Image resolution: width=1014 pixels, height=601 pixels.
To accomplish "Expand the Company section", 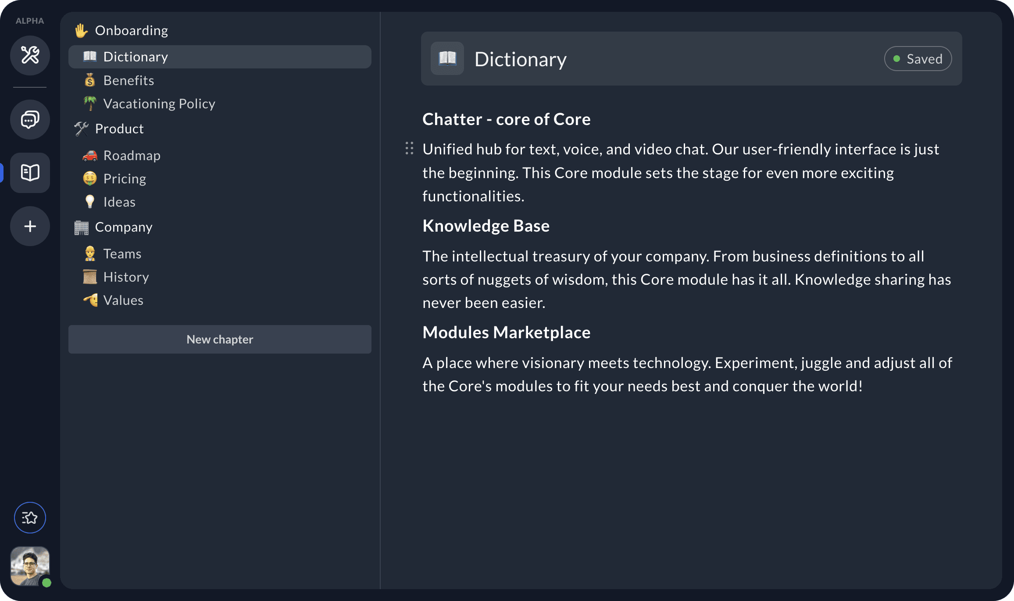I will click(124, 227).
